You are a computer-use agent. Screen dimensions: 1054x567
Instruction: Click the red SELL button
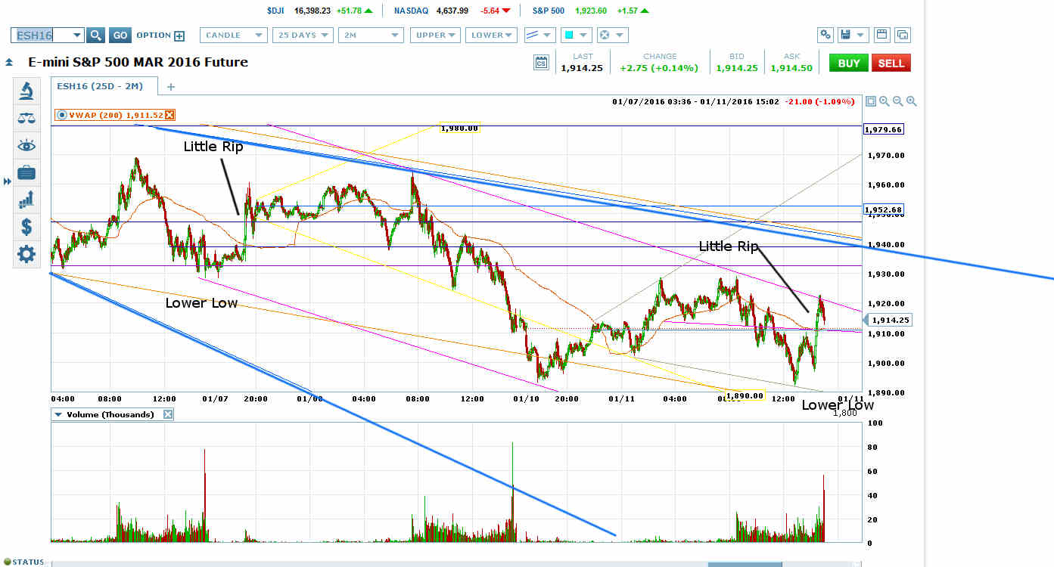(x=891, y=63)
